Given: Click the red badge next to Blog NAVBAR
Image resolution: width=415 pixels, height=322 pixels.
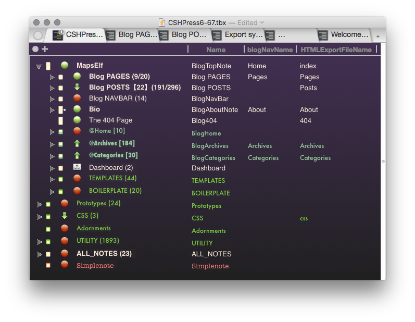Looking at the screenshot, I should [77, 98].
